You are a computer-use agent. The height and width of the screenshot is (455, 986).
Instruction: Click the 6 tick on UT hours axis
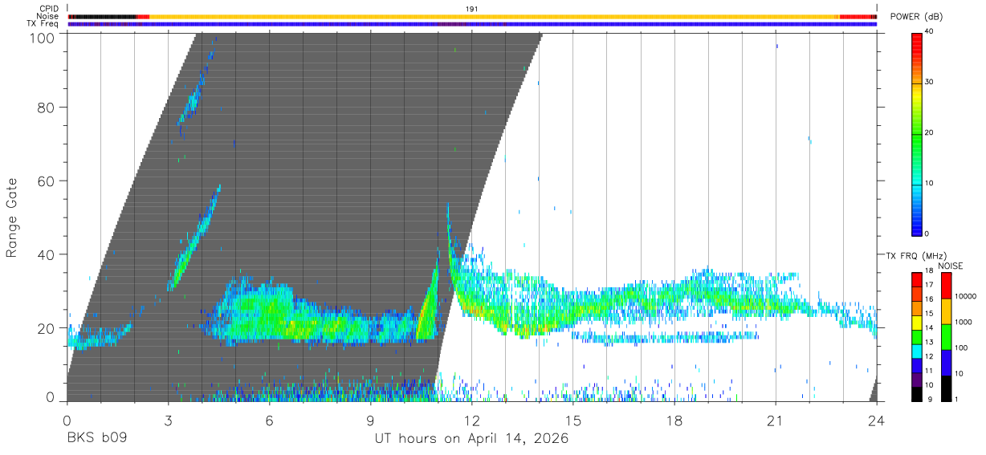coord(269,420)
